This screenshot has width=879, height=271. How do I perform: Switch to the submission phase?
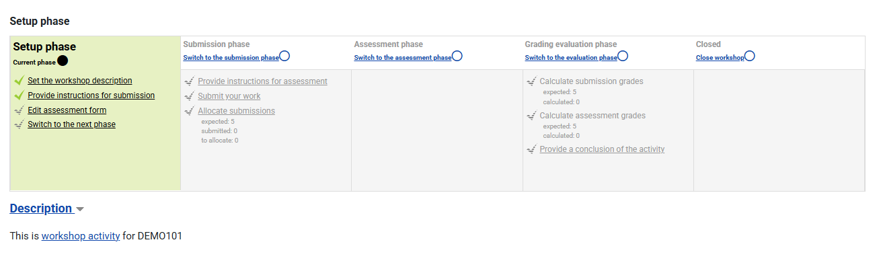[x=231, y=58]
